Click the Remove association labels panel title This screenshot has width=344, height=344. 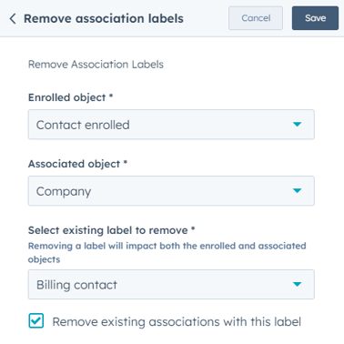click(x=104, y=18)
